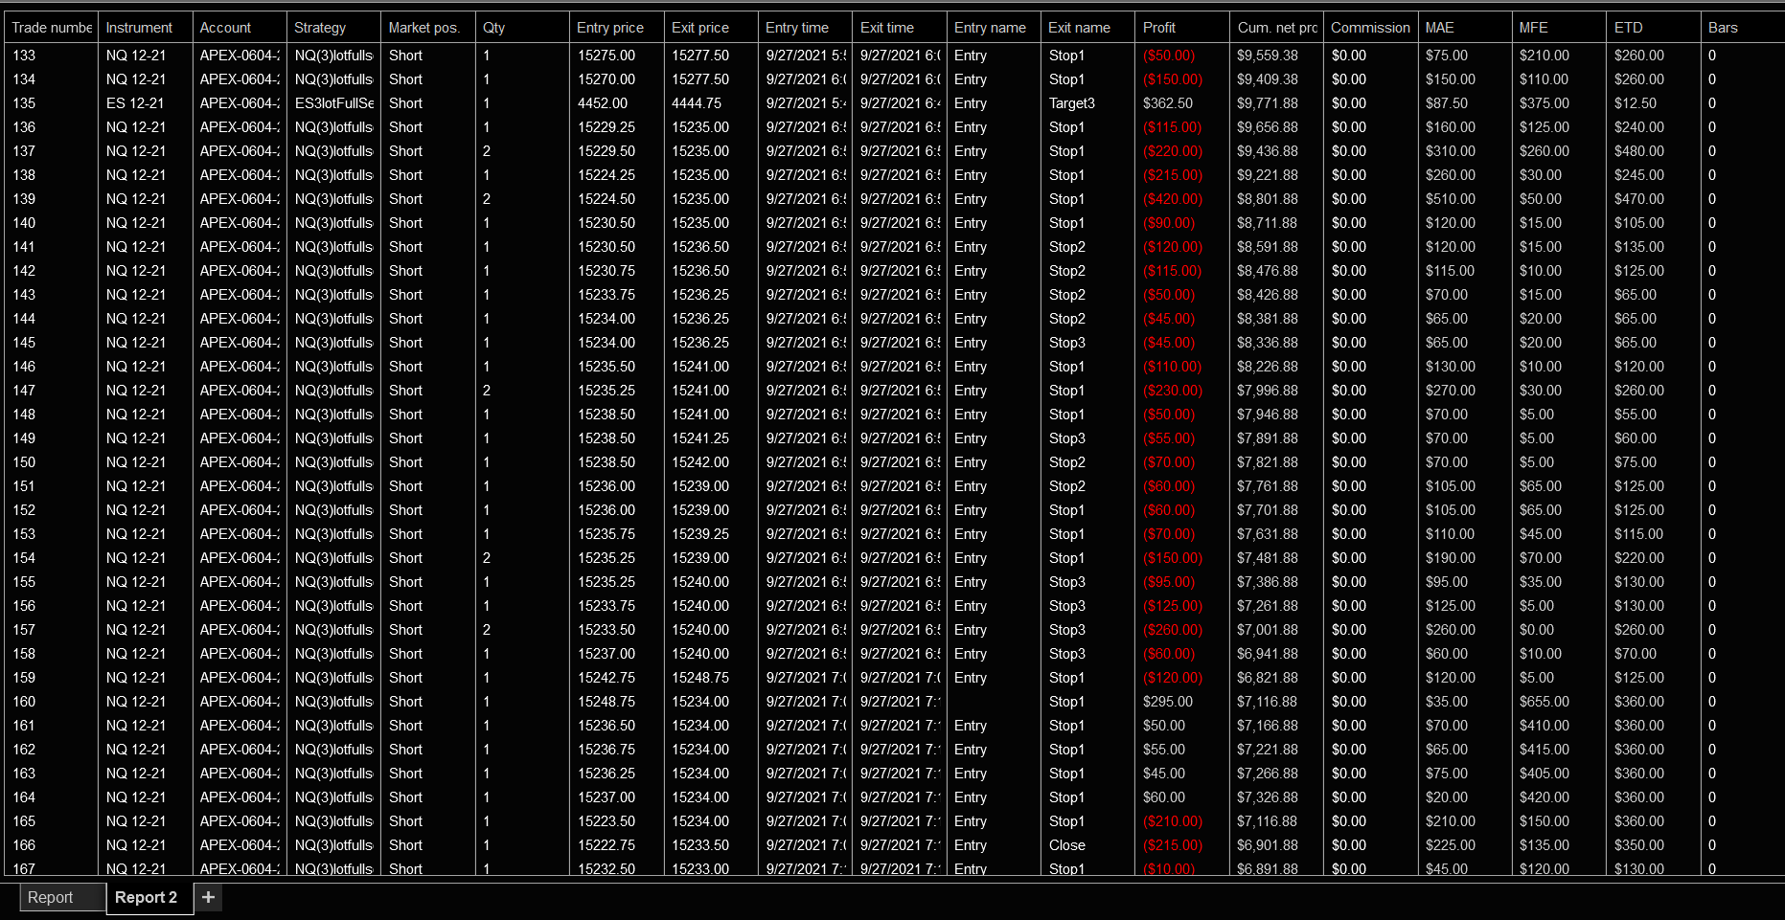Select entry price 15275.00 in trade 133

606,56
